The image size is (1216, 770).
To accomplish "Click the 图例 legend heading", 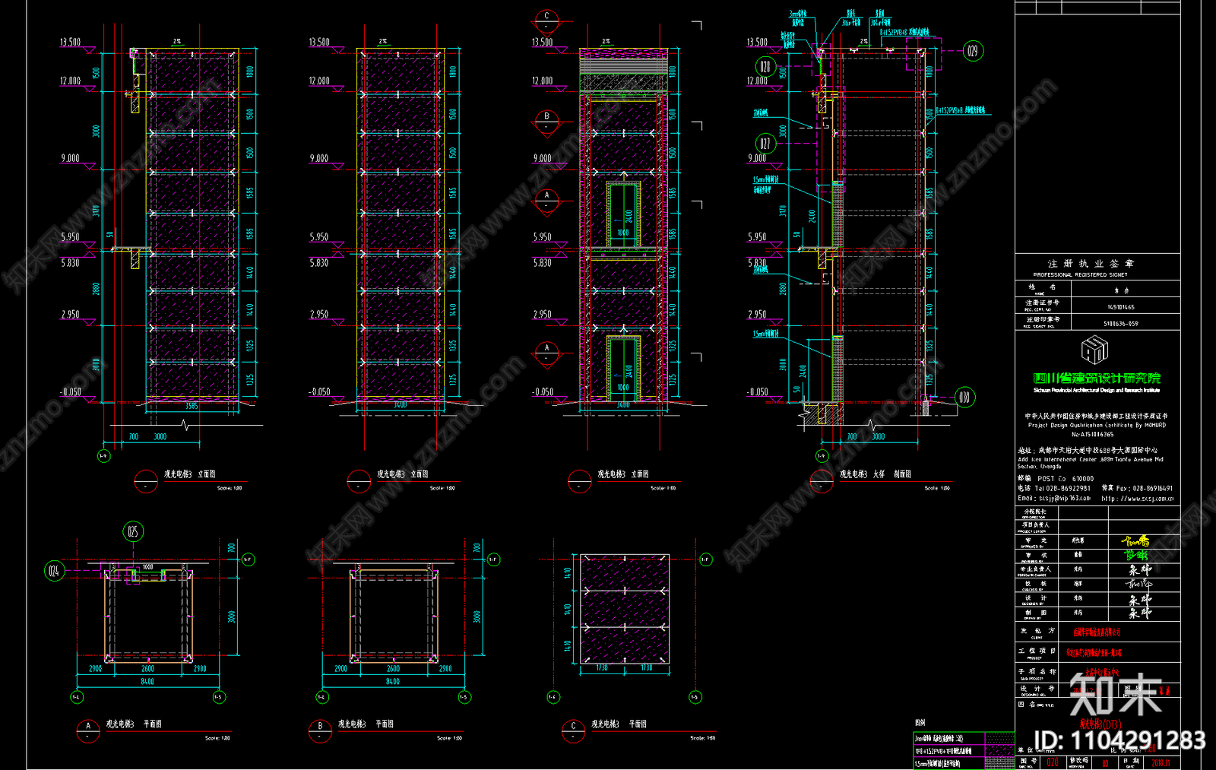I will (920, 723).
